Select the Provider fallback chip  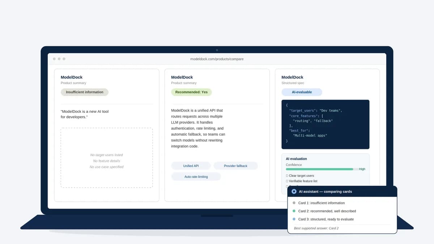coord(235,166)
